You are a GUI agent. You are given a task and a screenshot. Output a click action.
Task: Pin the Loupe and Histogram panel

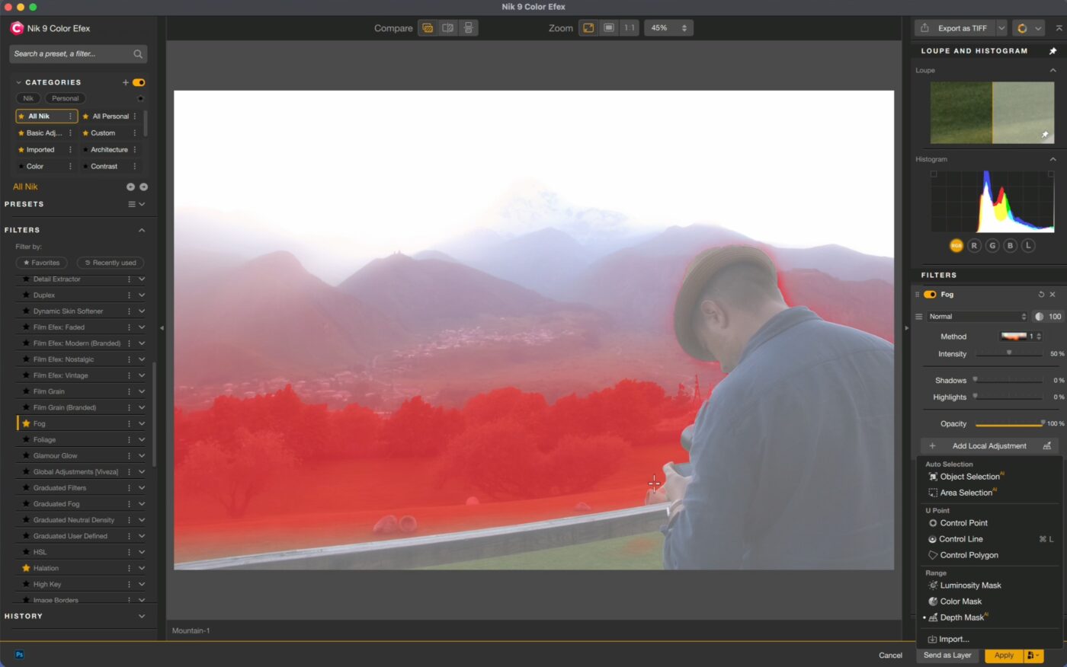(x=1053, y=51)
